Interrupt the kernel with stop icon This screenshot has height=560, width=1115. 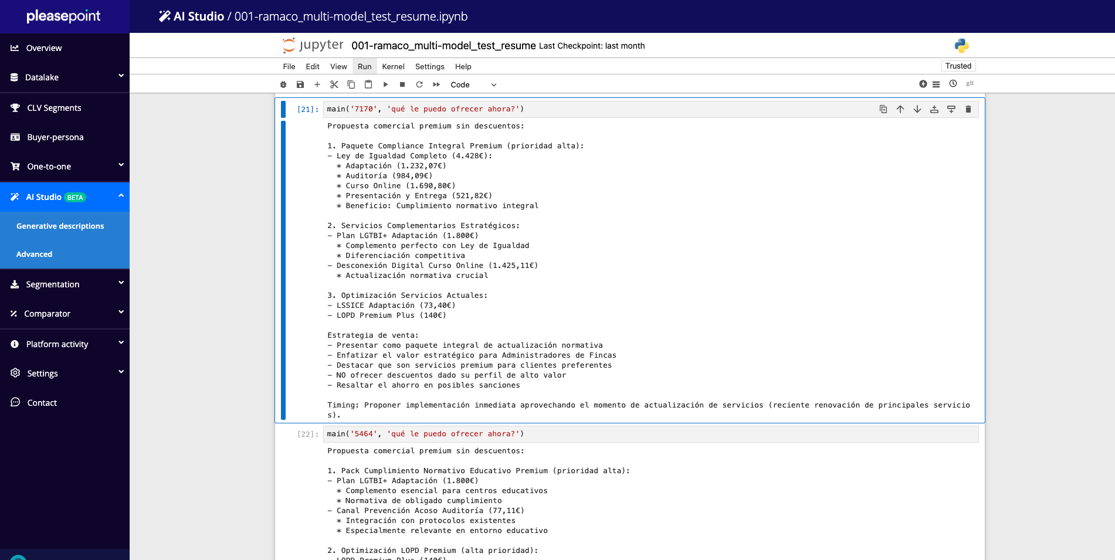tap(402, 84)
